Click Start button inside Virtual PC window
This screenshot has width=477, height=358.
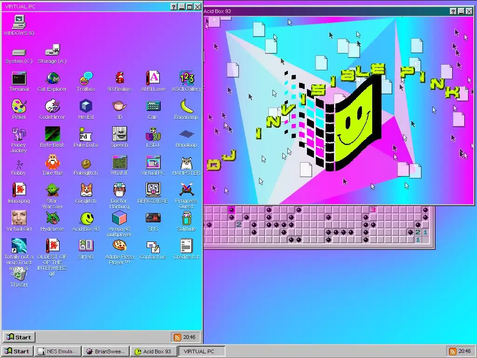19,337
